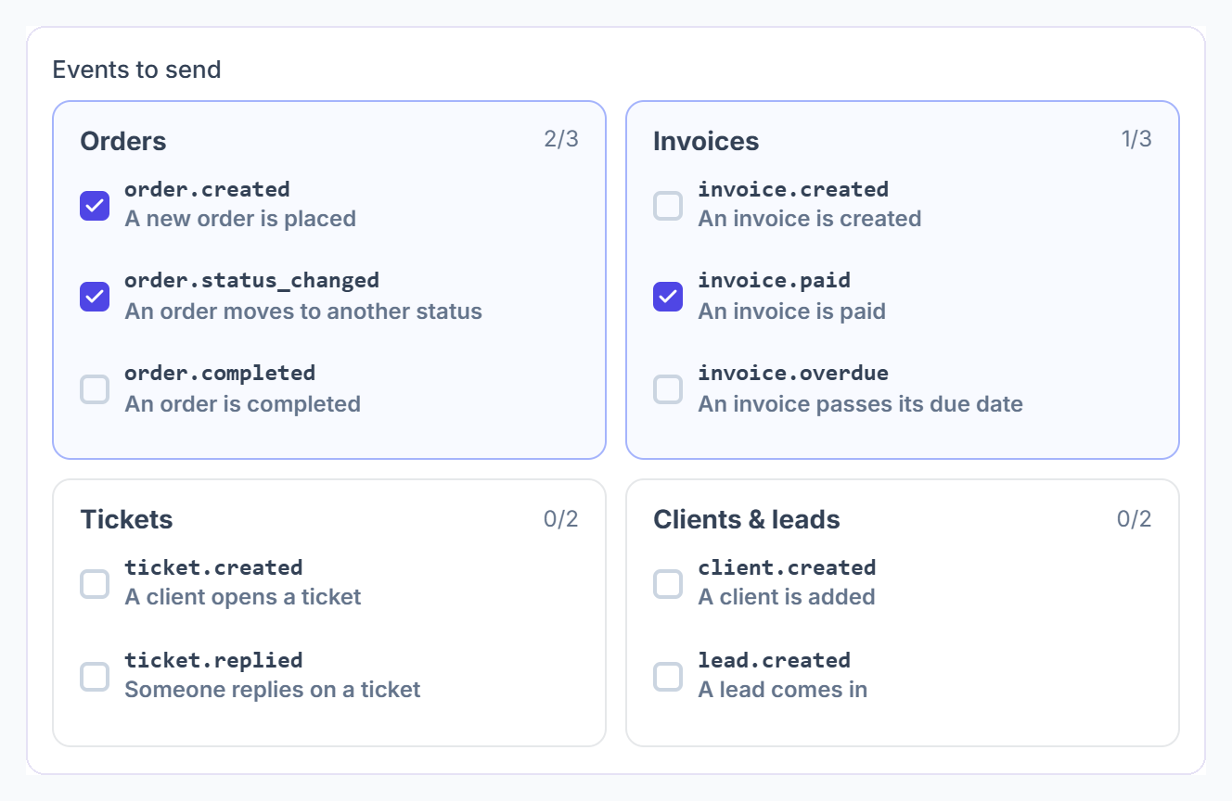Click "A lead comes in" description
The height and width of the screenshot is (801, 1232).
coord(783,690)
